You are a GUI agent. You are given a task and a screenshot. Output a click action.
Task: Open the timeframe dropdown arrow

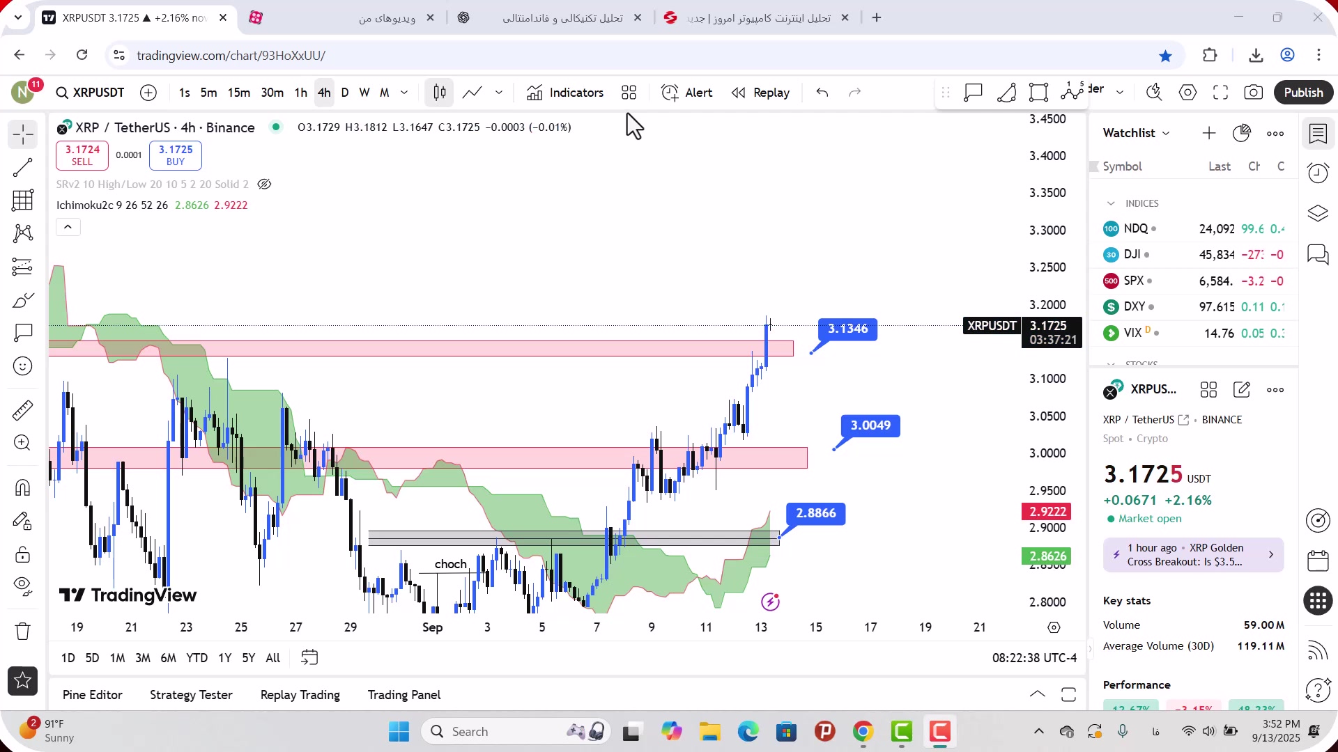coord(404,93)
